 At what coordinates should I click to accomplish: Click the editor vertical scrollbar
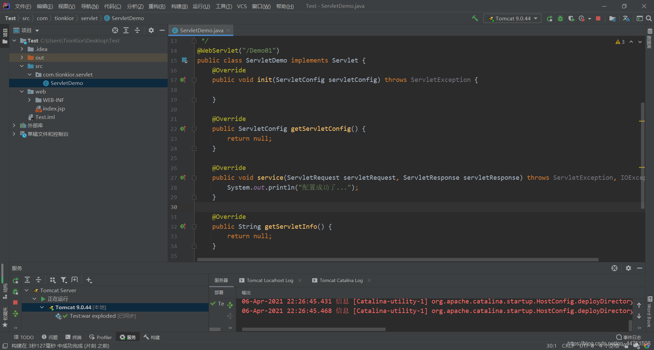642,155
